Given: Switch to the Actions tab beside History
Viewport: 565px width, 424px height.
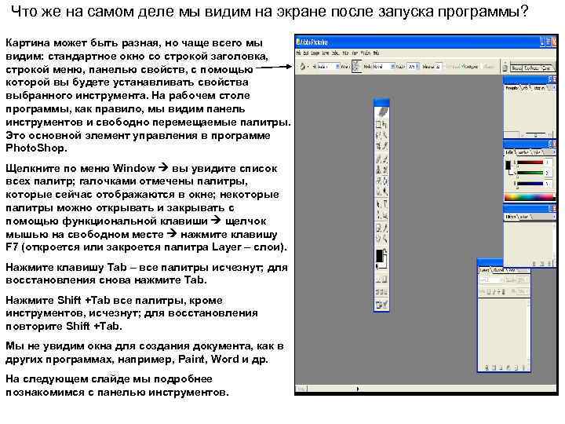Looking at the screenshot, I should (x=525, y=217).
